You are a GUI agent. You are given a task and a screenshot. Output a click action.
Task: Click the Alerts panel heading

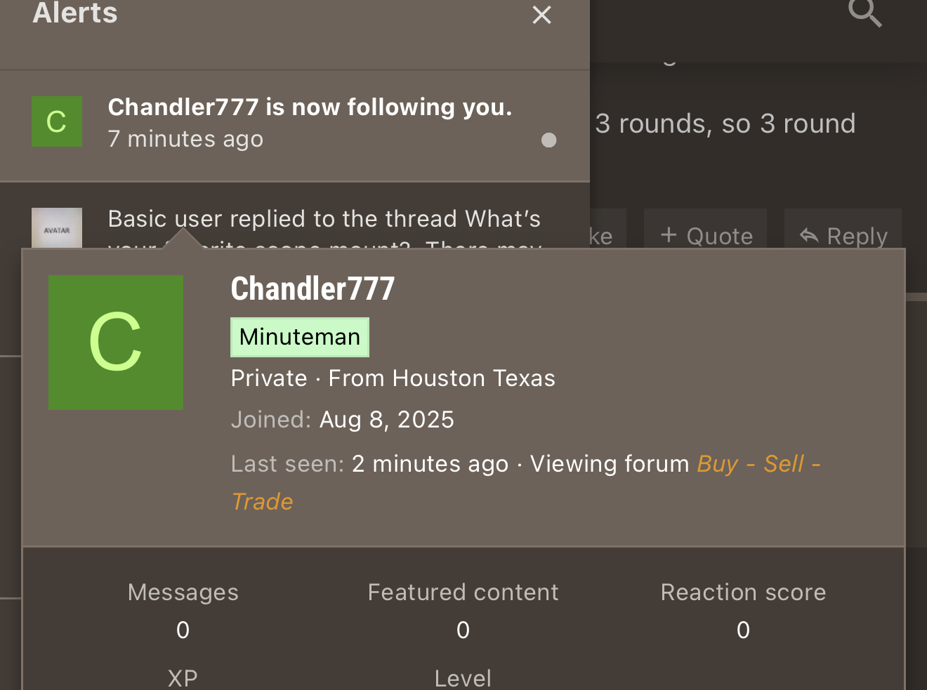click(75, 13)
